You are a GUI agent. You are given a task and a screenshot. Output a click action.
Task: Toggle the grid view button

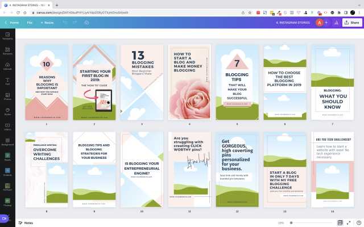[x=340, y=222]
